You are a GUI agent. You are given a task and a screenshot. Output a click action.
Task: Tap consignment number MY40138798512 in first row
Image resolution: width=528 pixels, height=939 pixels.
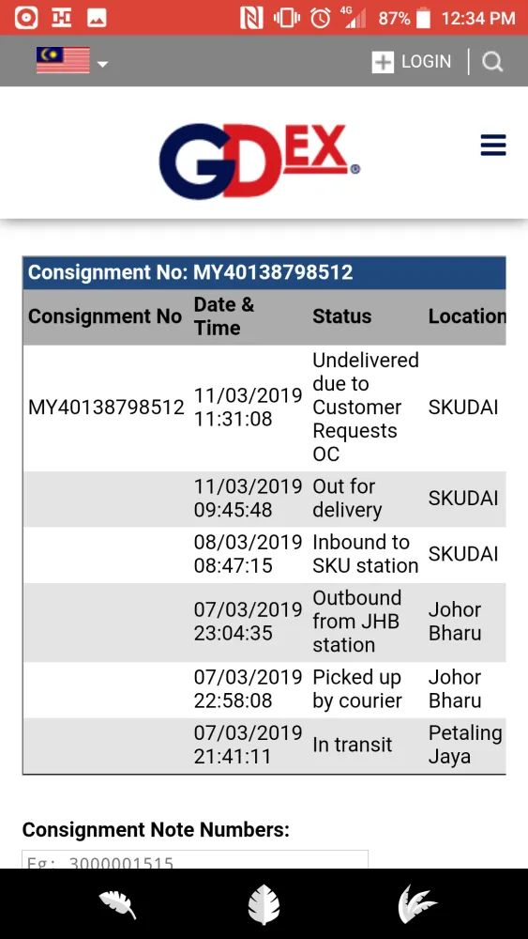point(106,408)
